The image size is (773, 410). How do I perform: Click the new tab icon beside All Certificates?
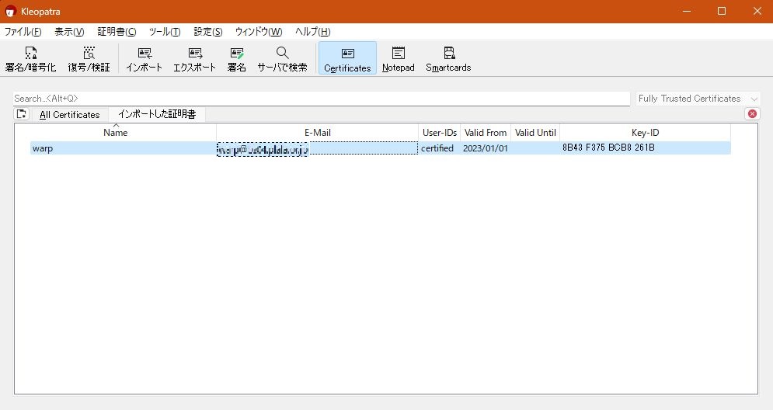pos(21,114)
